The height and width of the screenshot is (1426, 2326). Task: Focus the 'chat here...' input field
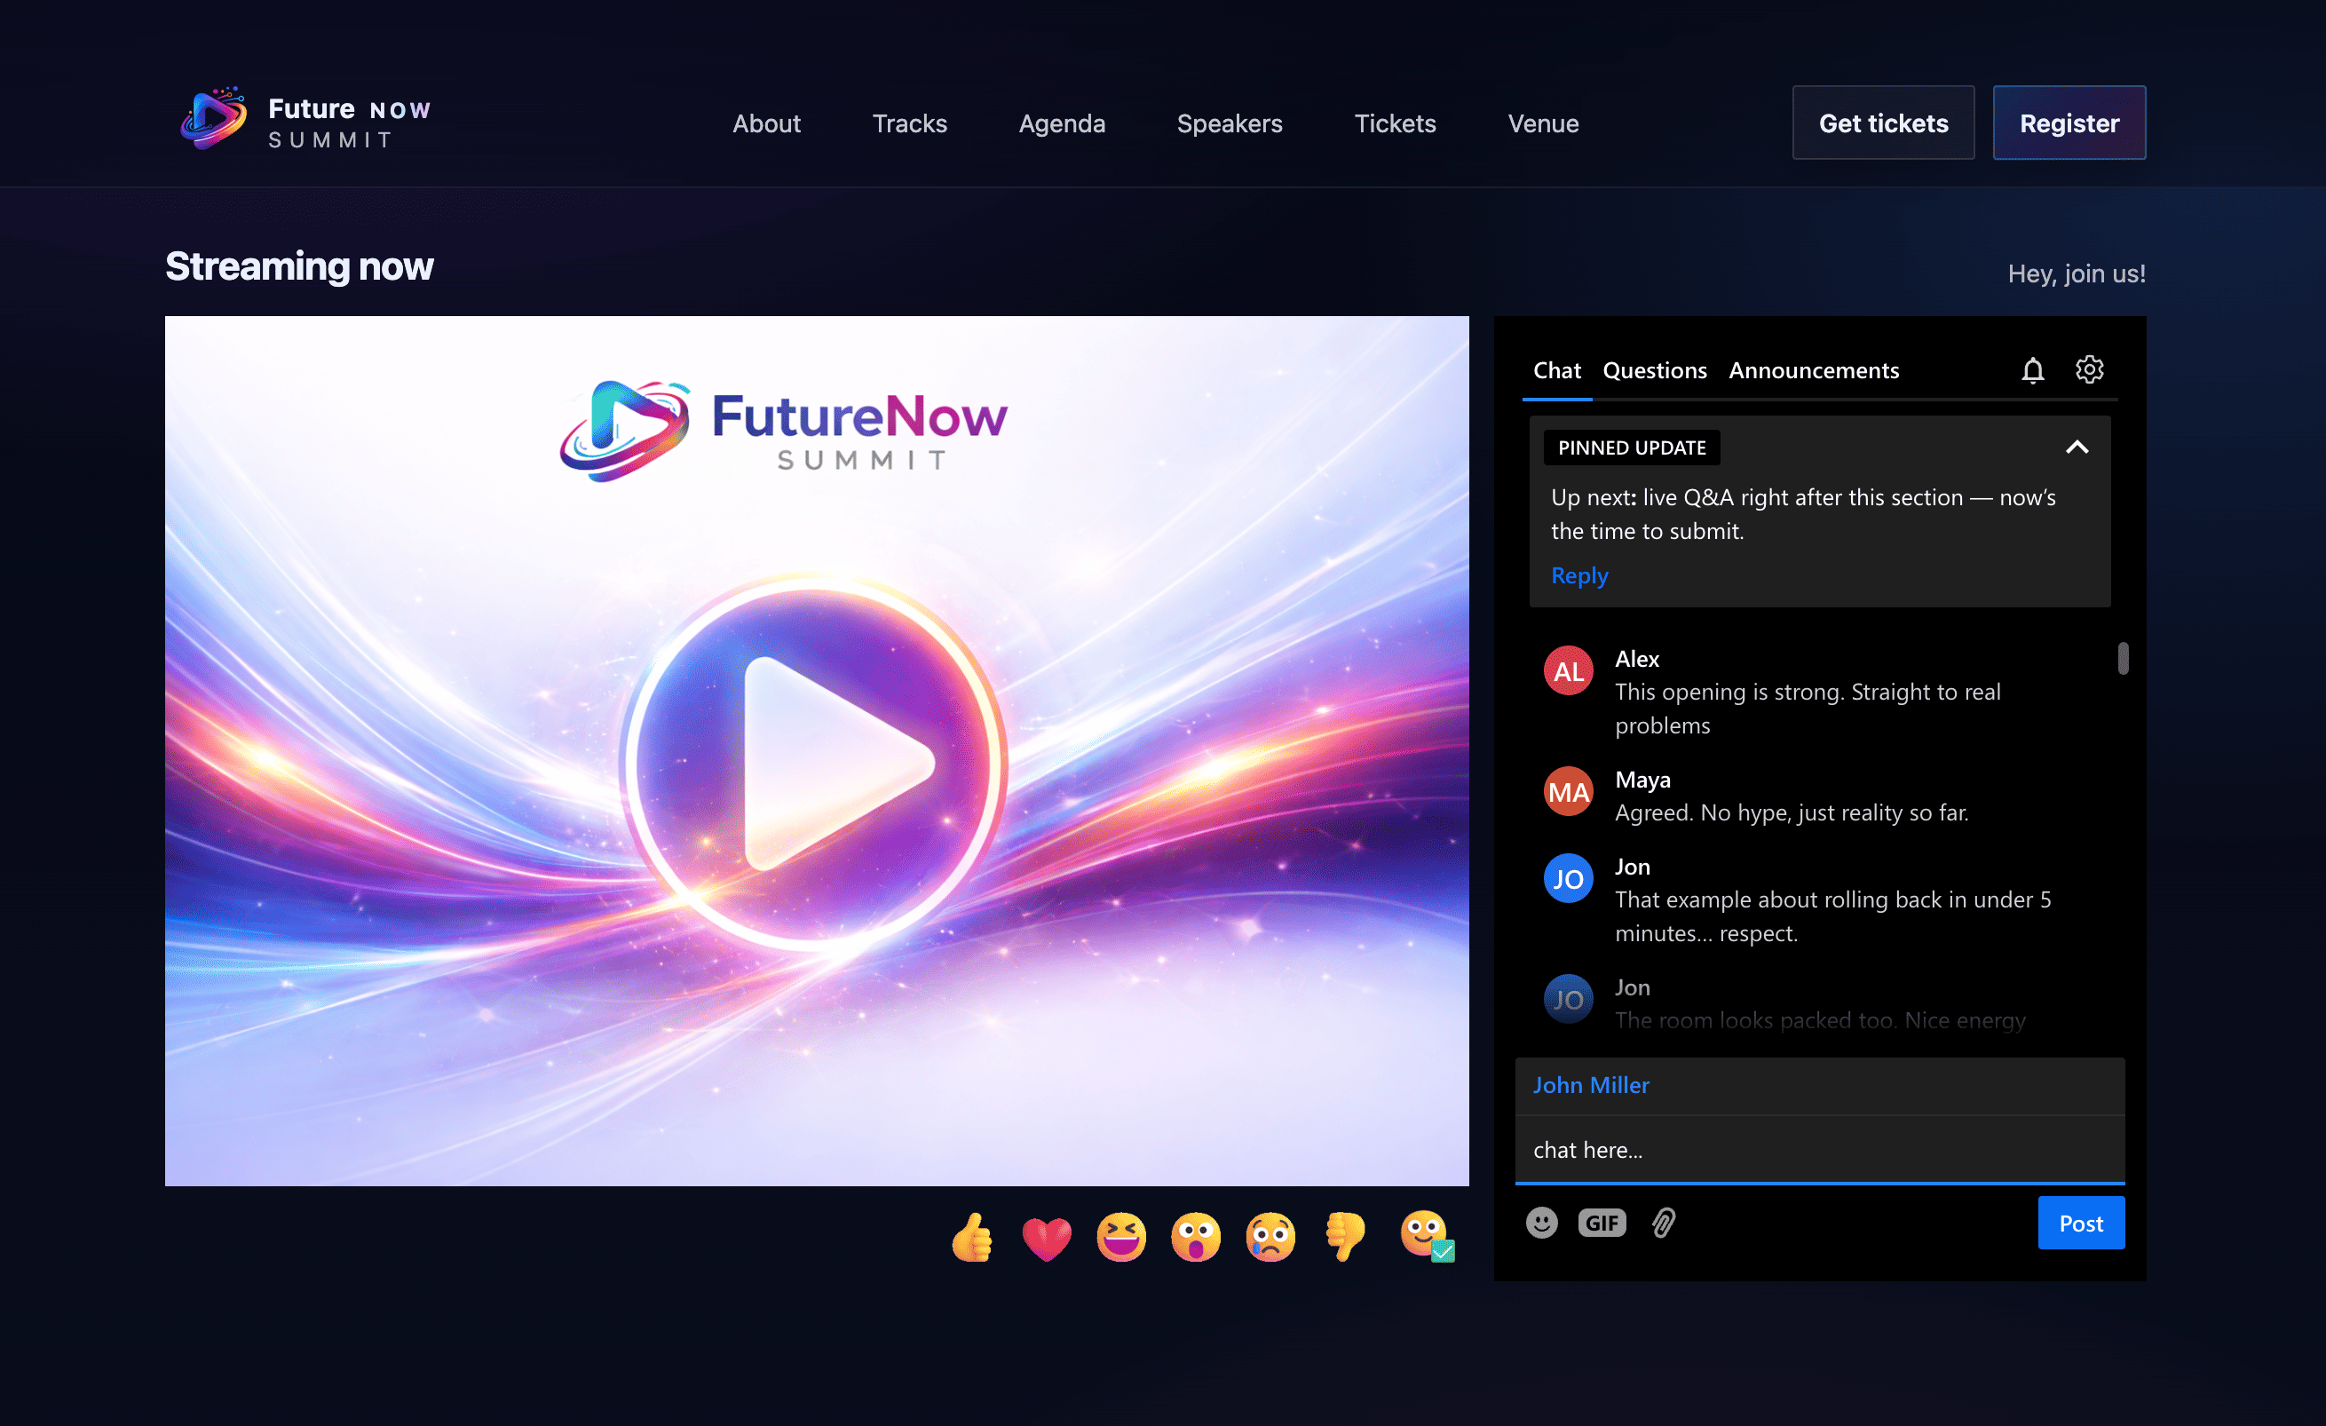tap(1819, 1149)
